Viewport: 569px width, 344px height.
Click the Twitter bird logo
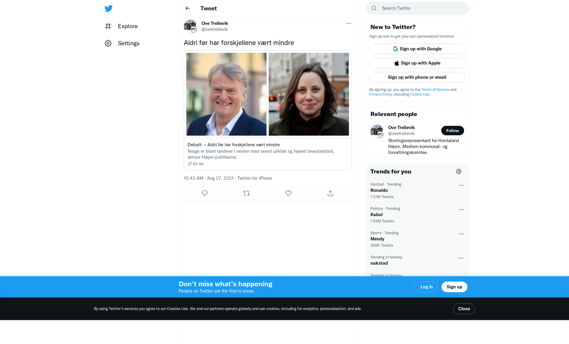pyautogui.click(x=108, y=8)
